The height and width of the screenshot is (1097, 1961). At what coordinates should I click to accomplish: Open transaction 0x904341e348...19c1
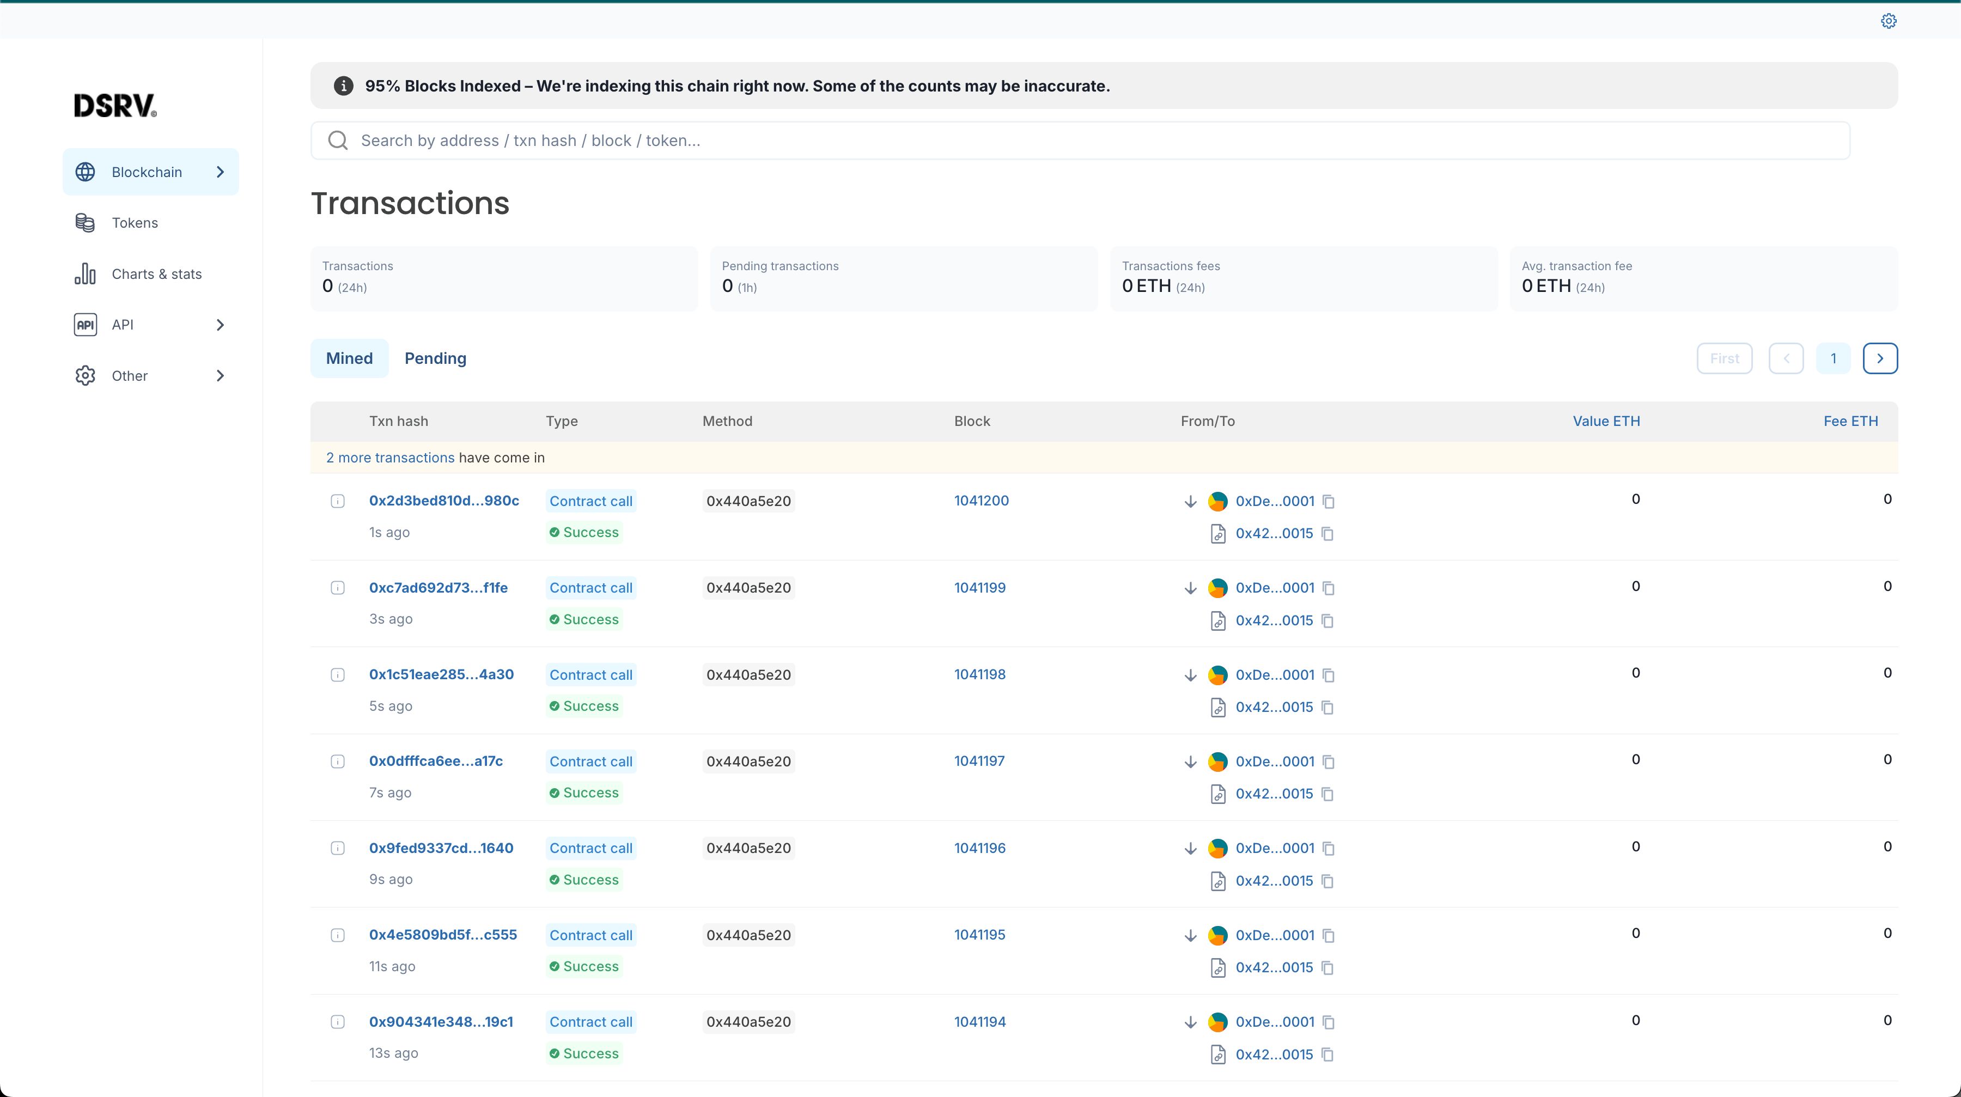pos(441,1022)
